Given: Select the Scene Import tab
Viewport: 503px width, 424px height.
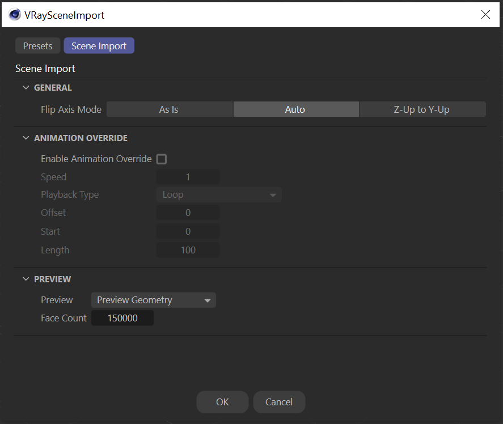Looking at the screenshot, I should pyautogui.click(x=99, y=46).
